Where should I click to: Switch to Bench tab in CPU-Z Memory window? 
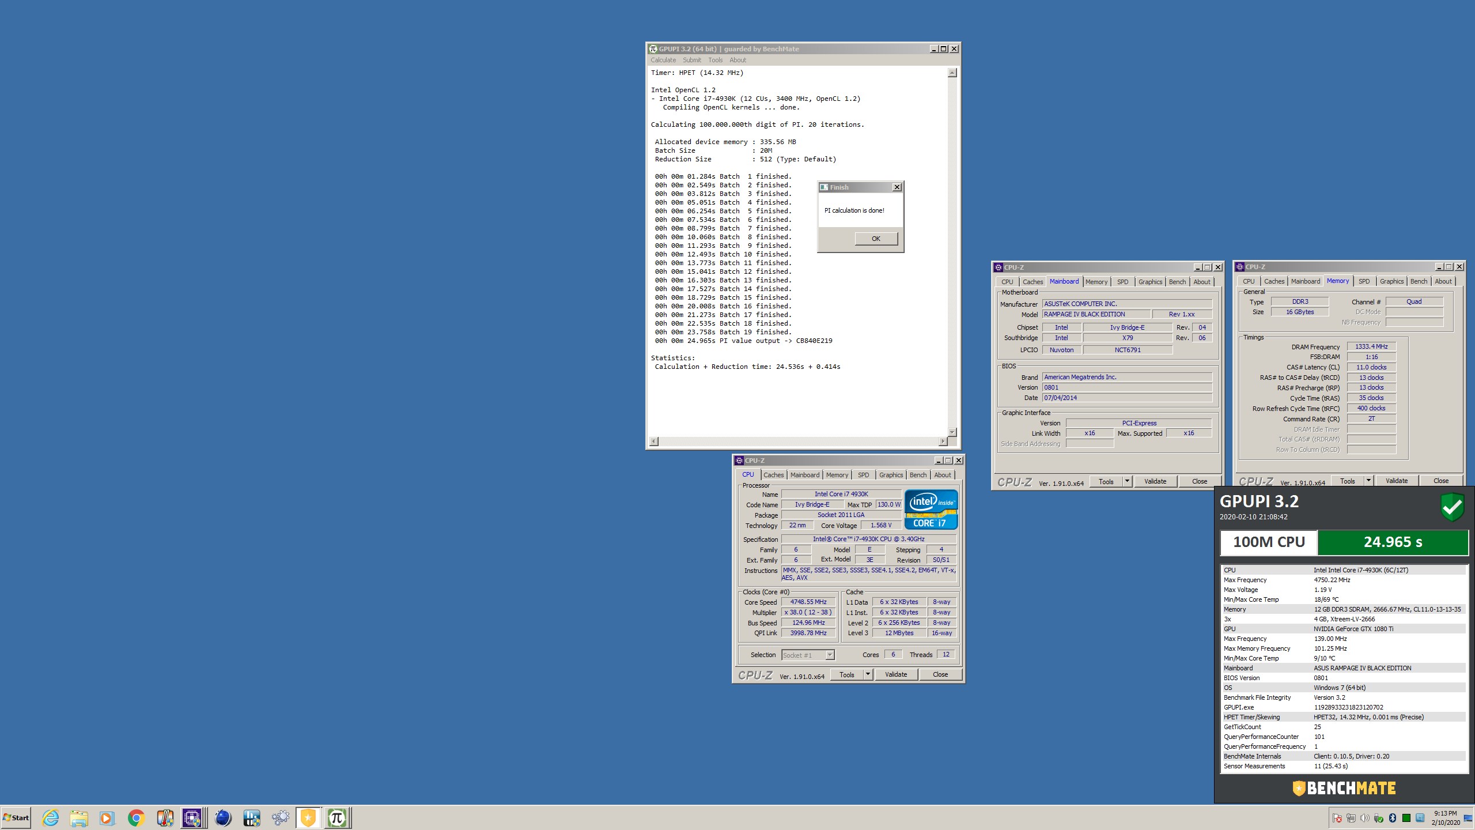point(1419,281)
